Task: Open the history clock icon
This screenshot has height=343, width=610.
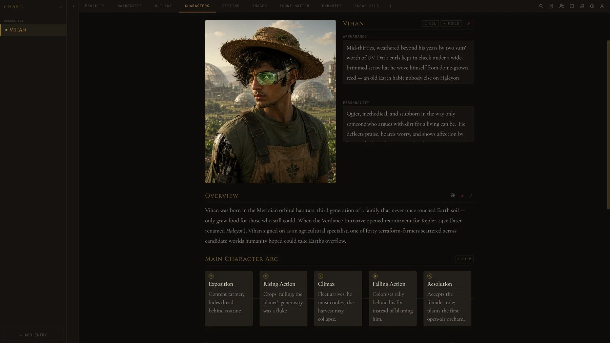Action: (592, 6)
